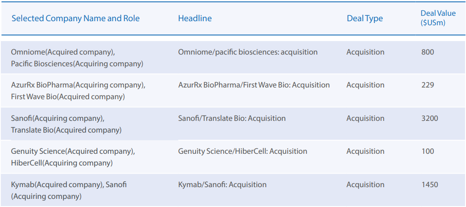This screenshot has width=466, height=207.
Task: Click the deal value 1450
Action: coord(429,185)
